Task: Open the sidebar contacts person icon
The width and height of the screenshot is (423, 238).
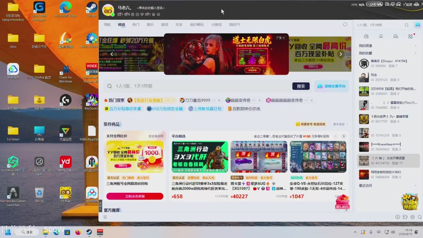Action: tap(381, 36)
